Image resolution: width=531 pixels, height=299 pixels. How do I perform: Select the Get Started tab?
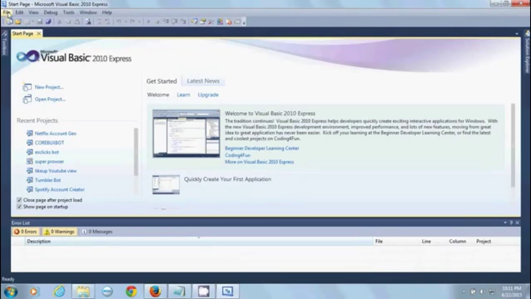click(161, 81)
